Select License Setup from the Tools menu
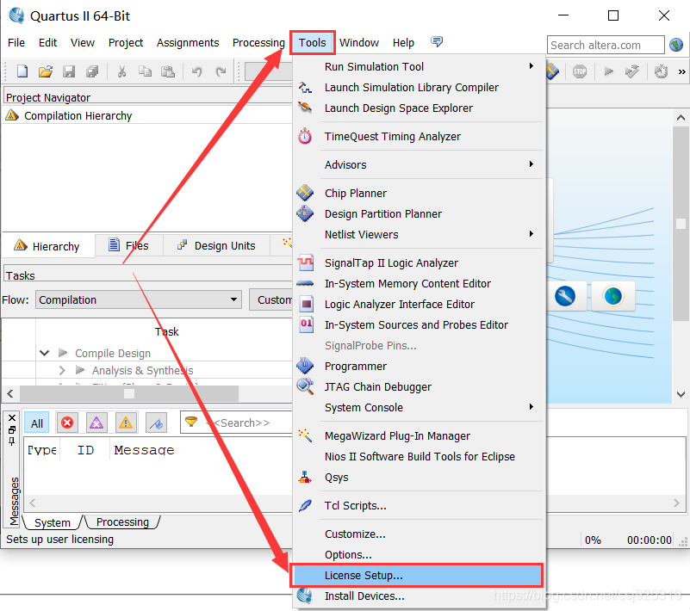Screen dimensions: 690x611 pos(416,576)
